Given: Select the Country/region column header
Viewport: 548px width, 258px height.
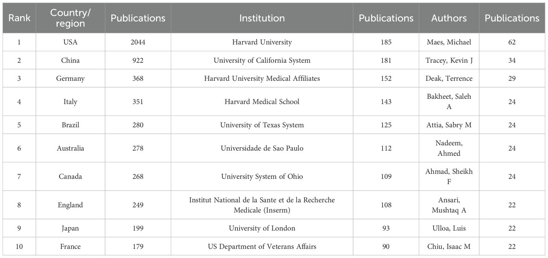Looking at the screenshot, I should pyautogui.click(x=71, y=18).
